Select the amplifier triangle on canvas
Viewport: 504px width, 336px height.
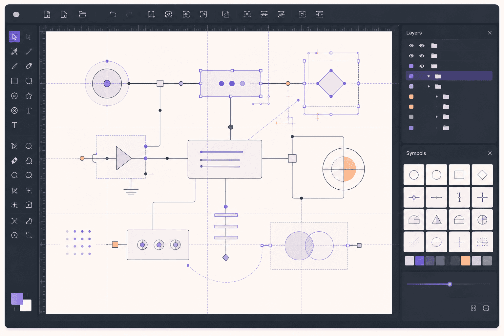[124, 158]
